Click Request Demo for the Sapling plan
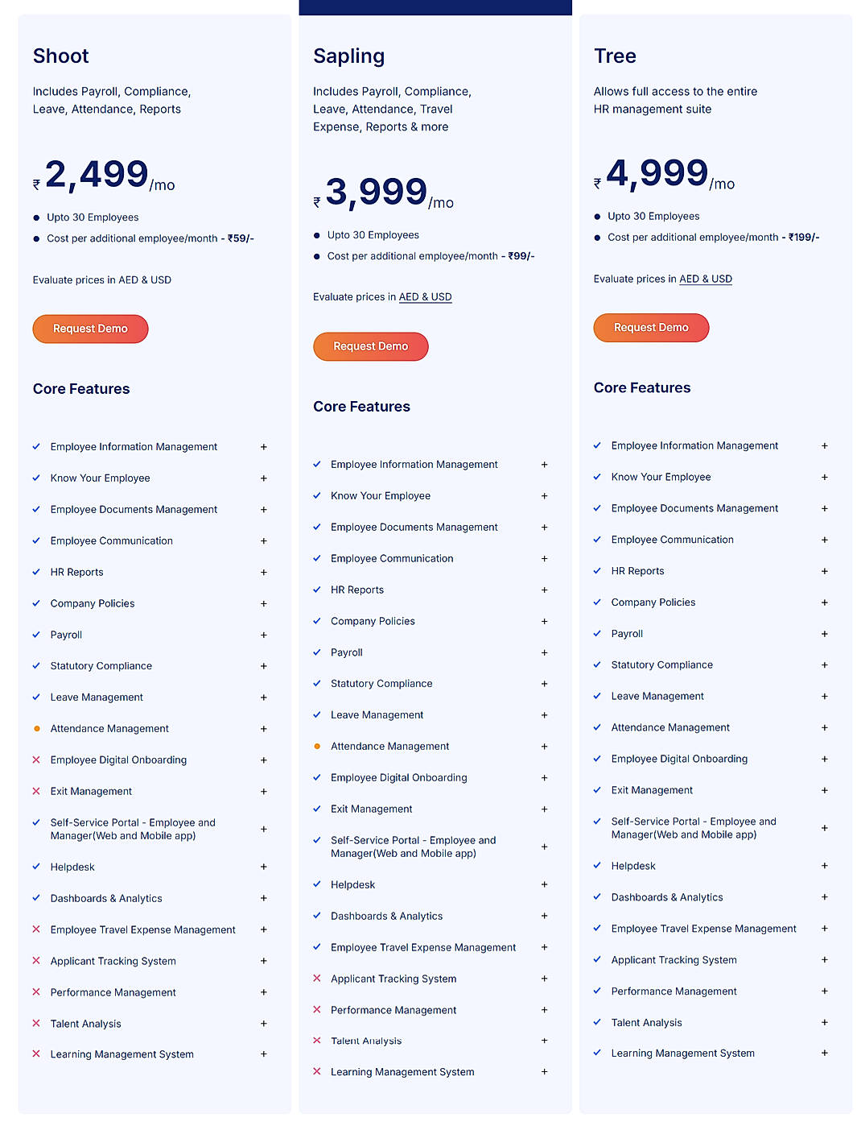The image size is (861, 1126). pyautogui.click(x=370, y=346)
